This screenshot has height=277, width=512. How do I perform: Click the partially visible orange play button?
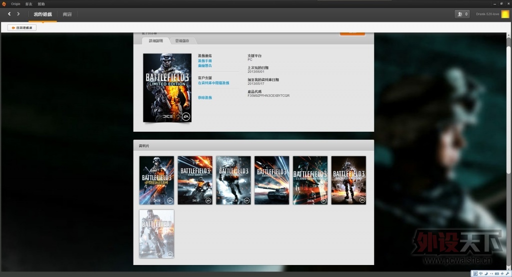(352, 33)
